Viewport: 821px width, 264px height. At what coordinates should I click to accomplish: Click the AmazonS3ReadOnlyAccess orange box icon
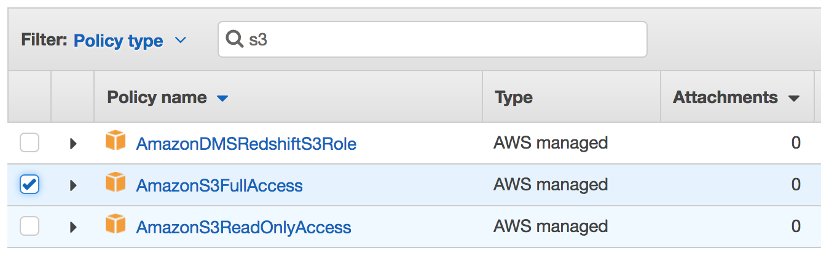tap(116, 225)
